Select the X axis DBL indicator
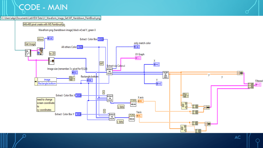The image size is (263, 148). tap(140, 101)
